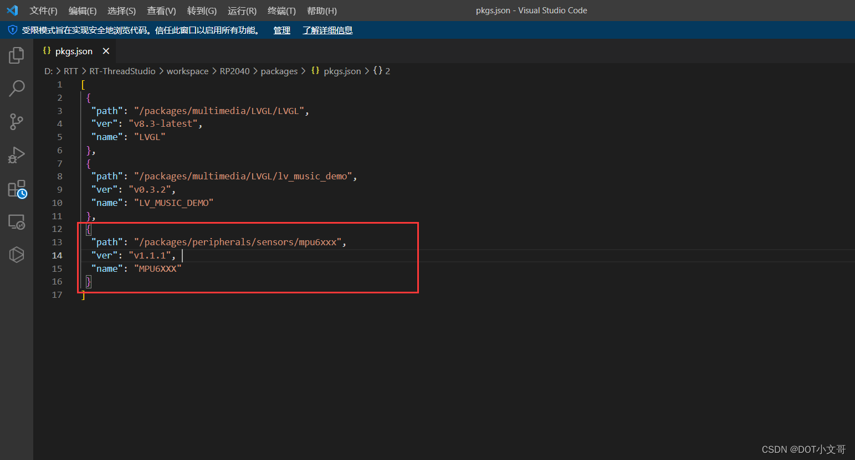This screenshot has width=855, height=460.
Task: Click the opening bracket on line 1
Action: click(x=83, y=85)
